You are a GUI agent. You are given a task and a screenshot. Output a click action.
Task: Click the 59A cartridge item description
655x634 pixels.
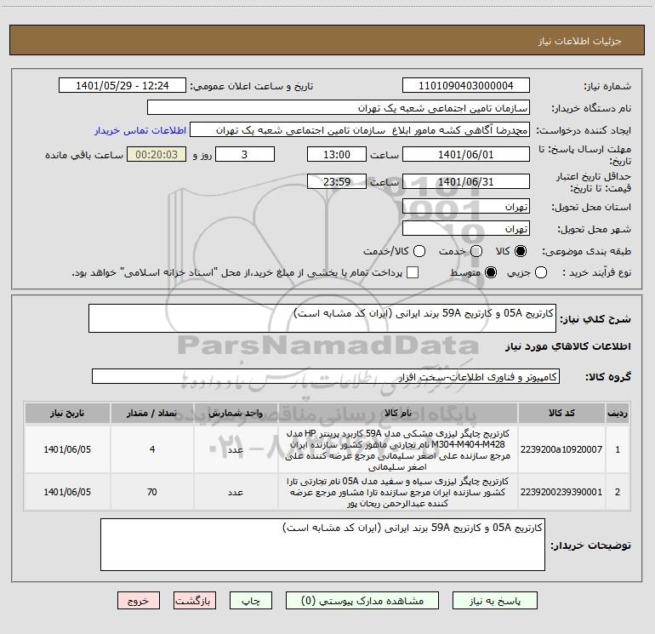[398, 449]
